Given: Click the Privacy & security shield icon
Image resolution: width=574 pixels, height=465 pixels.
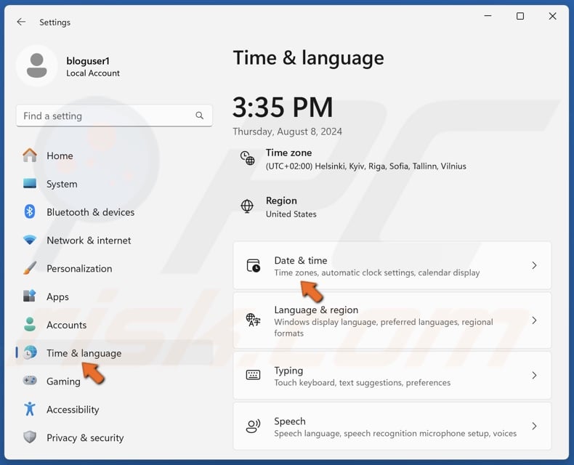Looking at the screenshot, I should (30, 437).
